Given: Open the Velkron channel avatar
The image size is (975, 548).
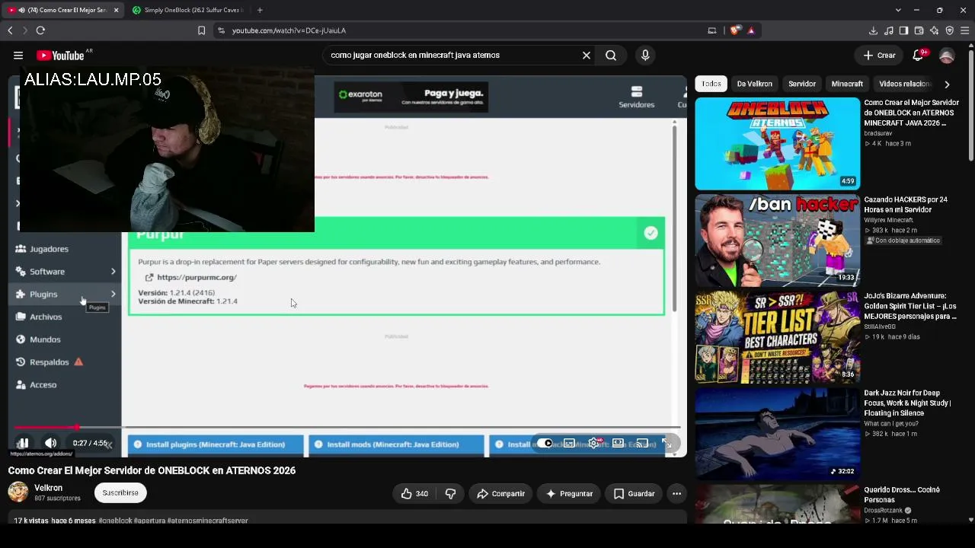Looking at the screenshot, I should click(18, 492).
